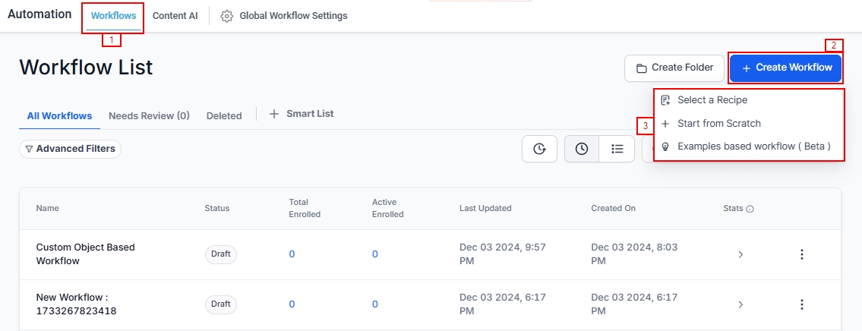Switch to the Content AI tab
862x331 pixels.
175,16
